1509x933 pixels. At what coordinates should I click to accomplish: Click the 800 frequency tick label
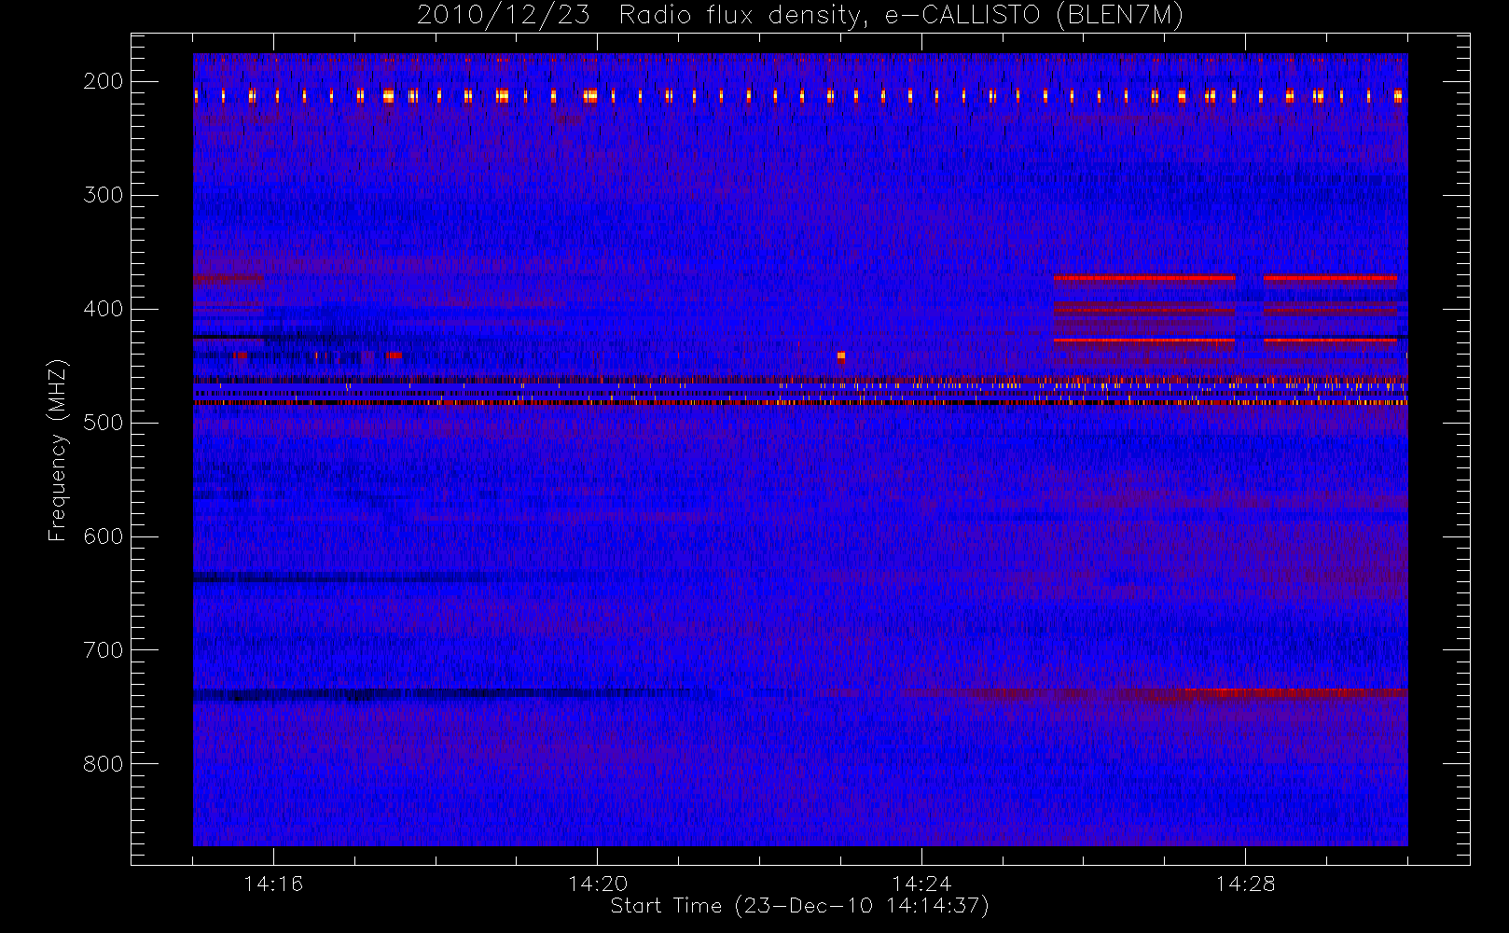click(103, 764)
